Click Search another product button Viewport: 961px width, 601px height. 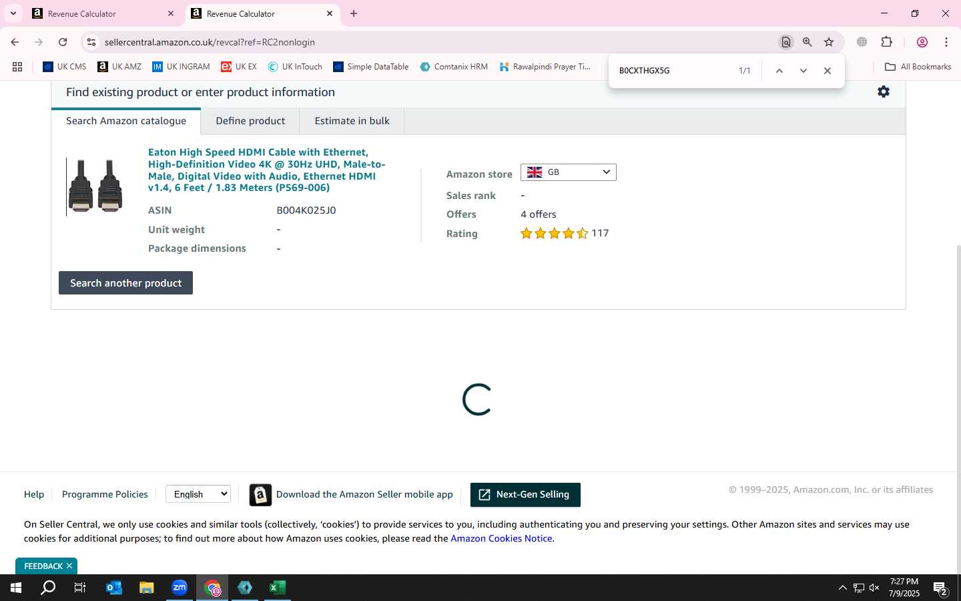(125, 282)
